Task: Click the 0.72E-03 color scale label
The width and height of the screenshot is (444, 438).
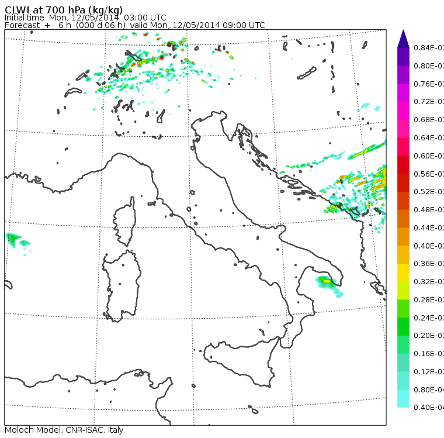Action: [428, 102]
